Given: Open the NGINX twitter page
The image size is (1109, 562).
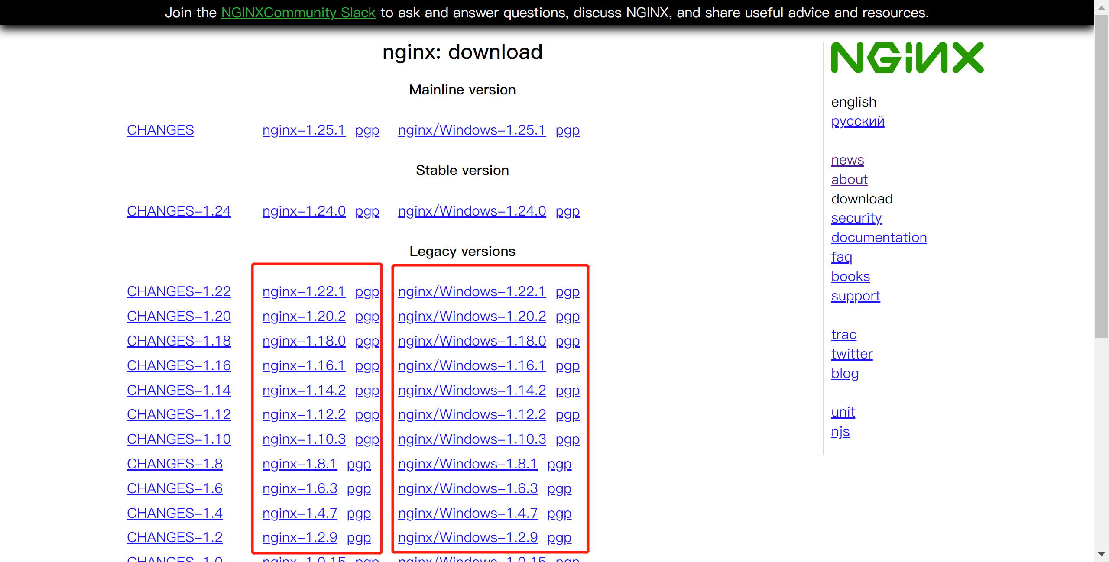Looking at the screenshot, I should (x=852, y=354).
